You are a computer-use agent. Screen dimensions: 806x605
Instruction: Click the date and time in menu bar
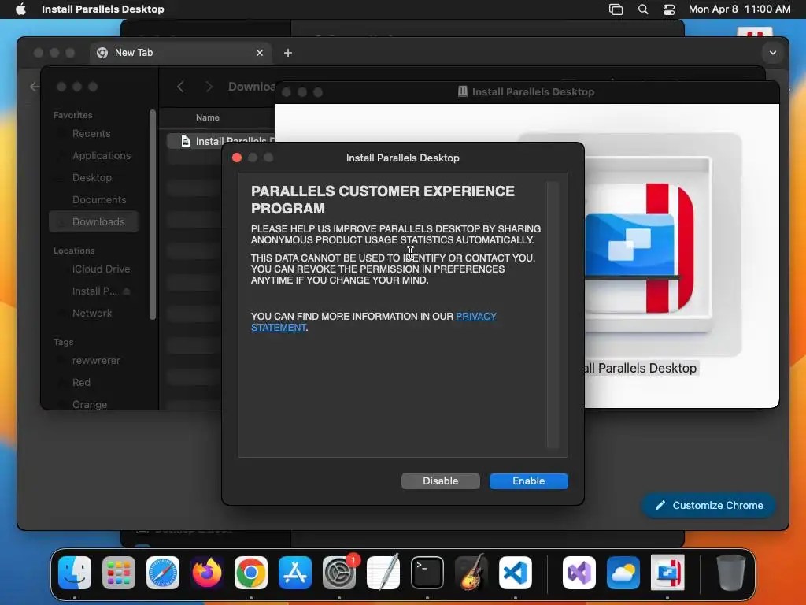pos(739,9)
